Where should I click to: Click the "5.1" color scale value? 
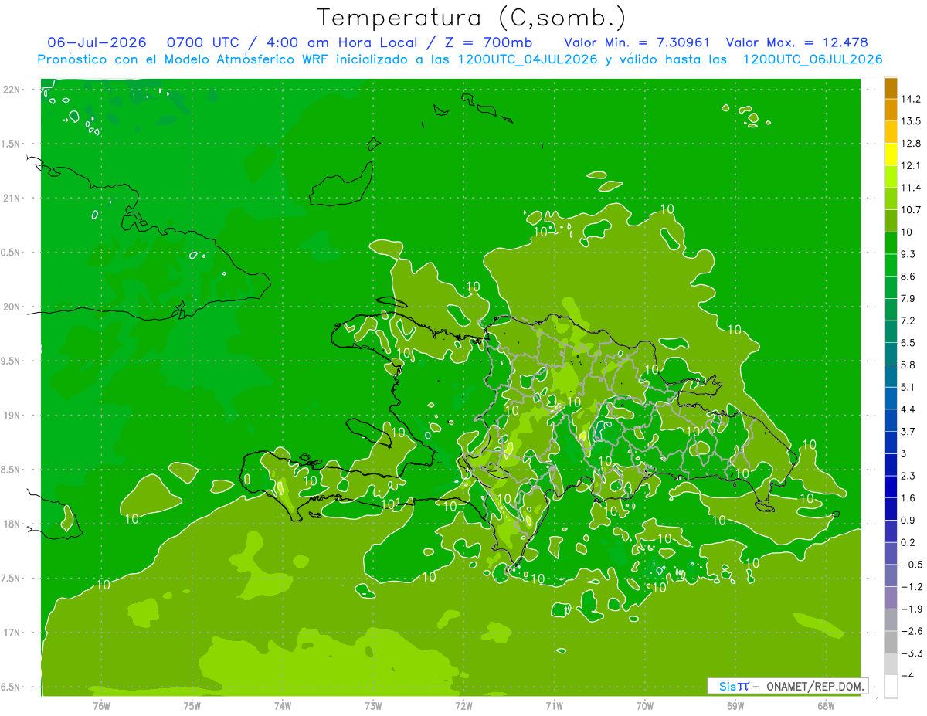point(908,387)
